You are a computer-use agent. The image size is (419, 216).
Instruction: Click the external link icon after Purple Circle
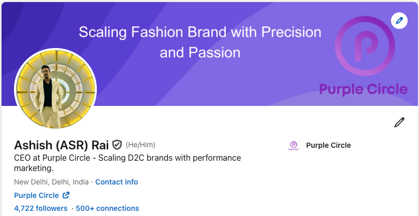[x=66, y=195]
